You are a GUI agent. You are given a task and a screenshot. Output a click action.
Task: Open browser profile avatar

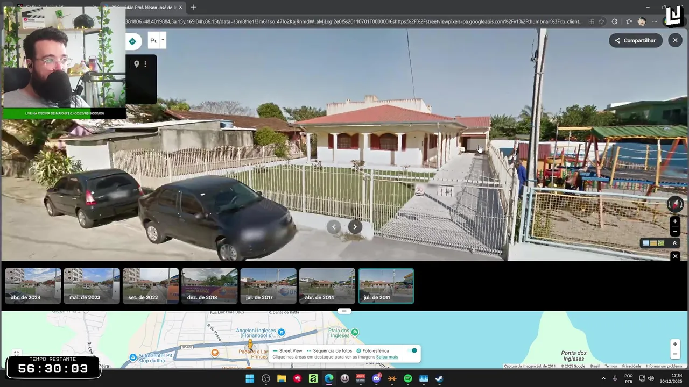point(642,21)
